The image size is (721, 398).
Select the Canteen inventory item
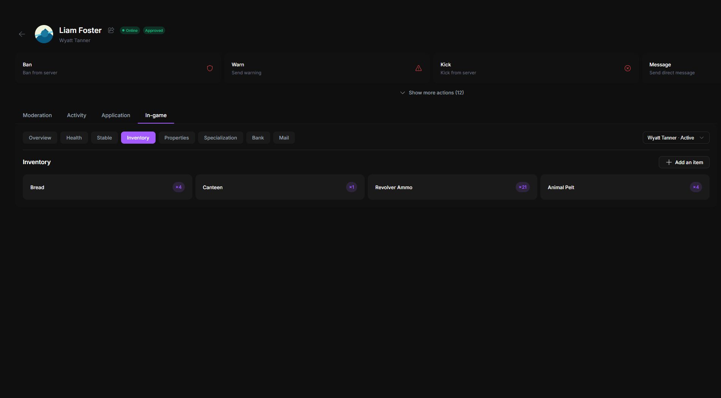(x=280, y=187)
